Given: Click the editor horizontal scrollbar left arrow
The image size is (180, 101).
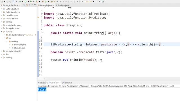Looking at the screenshot, I should [45, 78].
